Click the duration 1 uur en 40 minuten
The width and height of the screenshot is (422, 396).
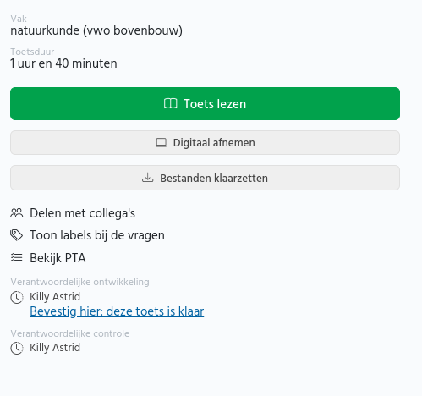tap(63, 63)
